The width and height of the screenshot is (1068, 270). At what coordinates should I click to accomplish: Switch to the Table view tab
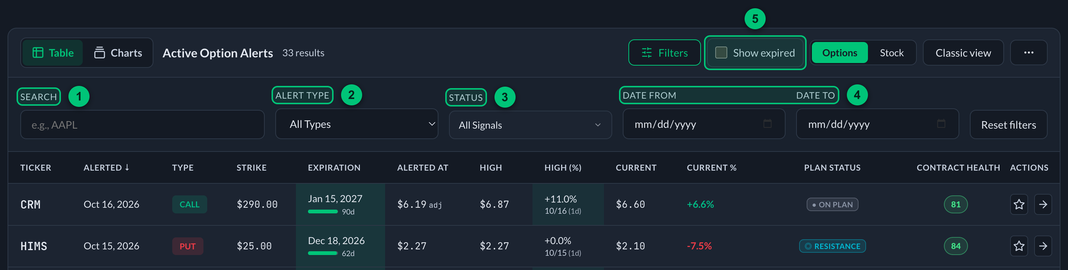[x=53, y=52]
